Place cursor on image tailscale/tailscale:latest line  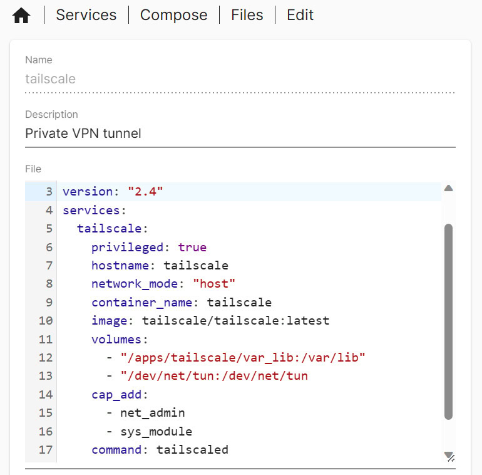210,321
